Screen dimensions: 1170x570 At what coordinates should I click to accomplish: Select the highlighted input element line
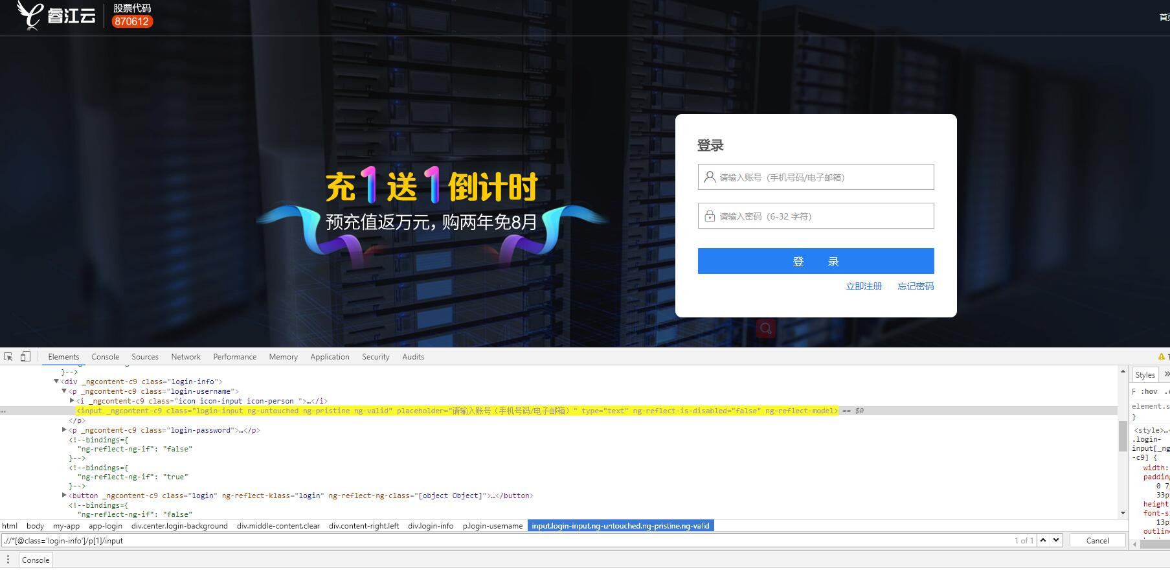[x=457, y=411]
